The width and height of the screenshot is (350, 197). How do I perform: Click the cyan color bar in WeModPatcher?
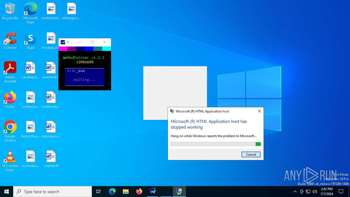[x=107, y=49]
